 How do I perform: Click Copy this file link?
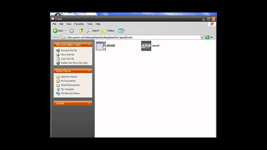coord(68,59)
